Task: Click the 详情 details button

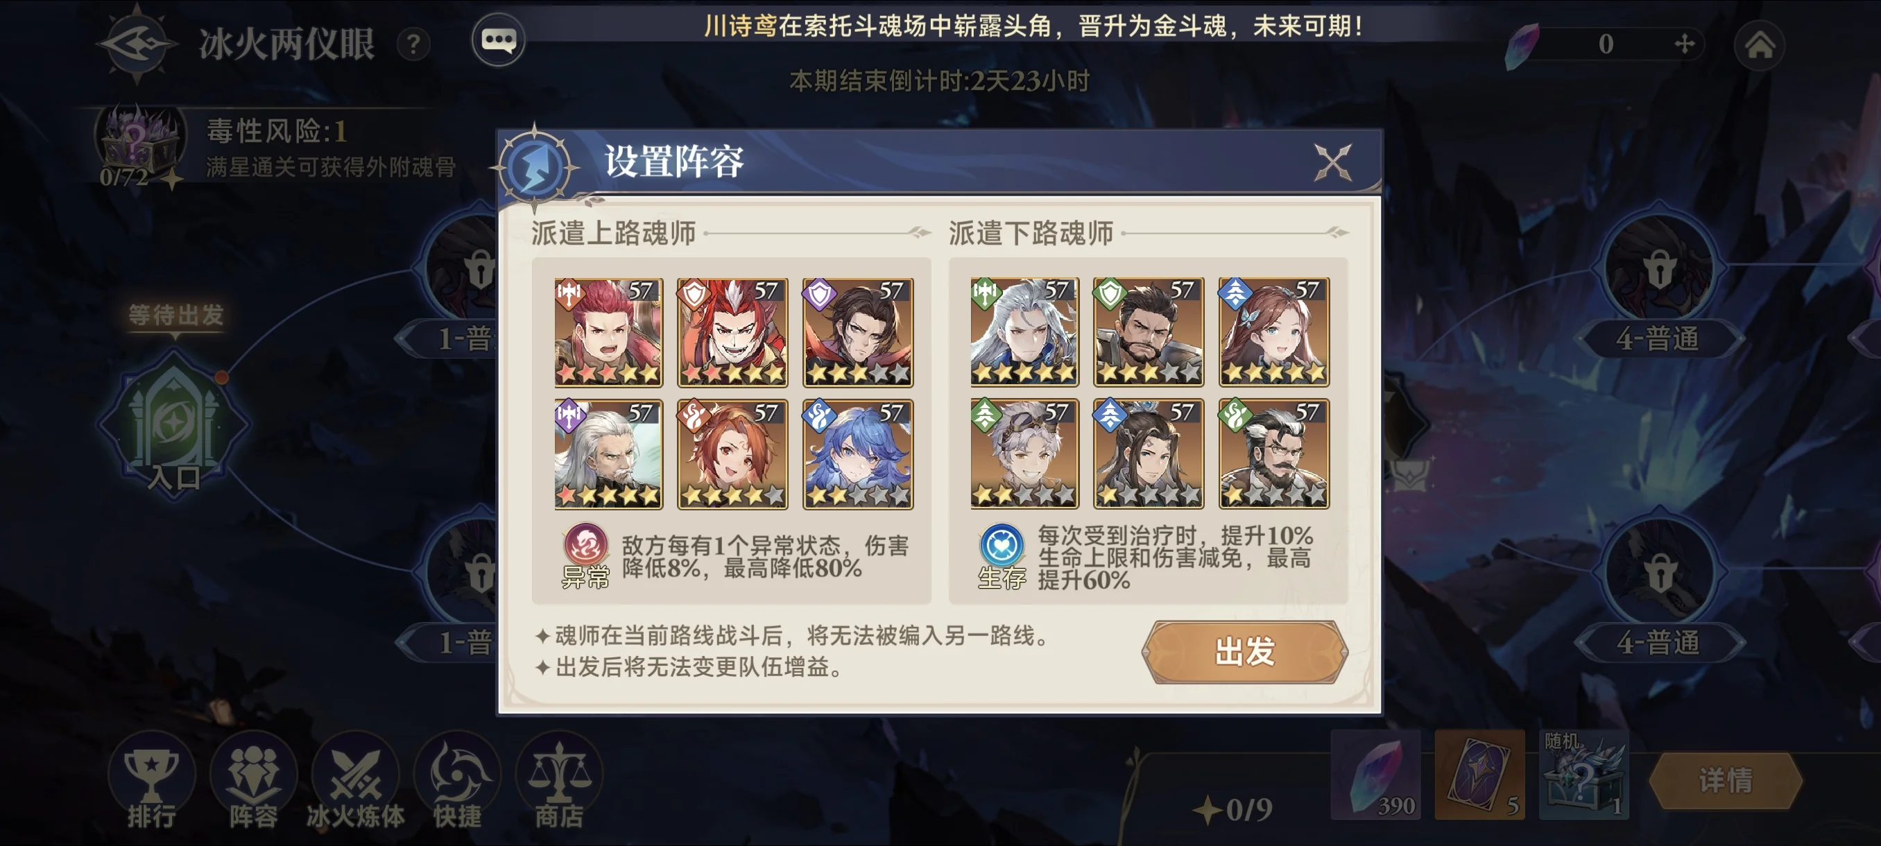Action: [x=1726, y=780]
